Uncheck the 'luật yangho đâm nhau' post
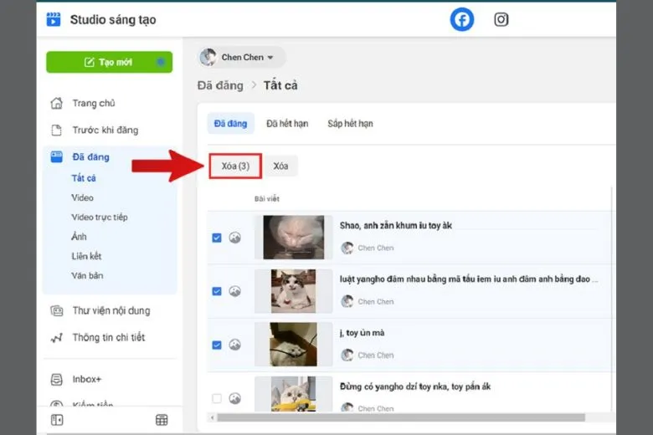This screenshot has width=653, height=435. pos(217,291)
